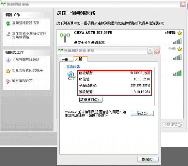Click the antenna icon of CHNA.AUTH.DIP.03FB
Viewport: 188px width, 166px height.
[x=65, y=38]
